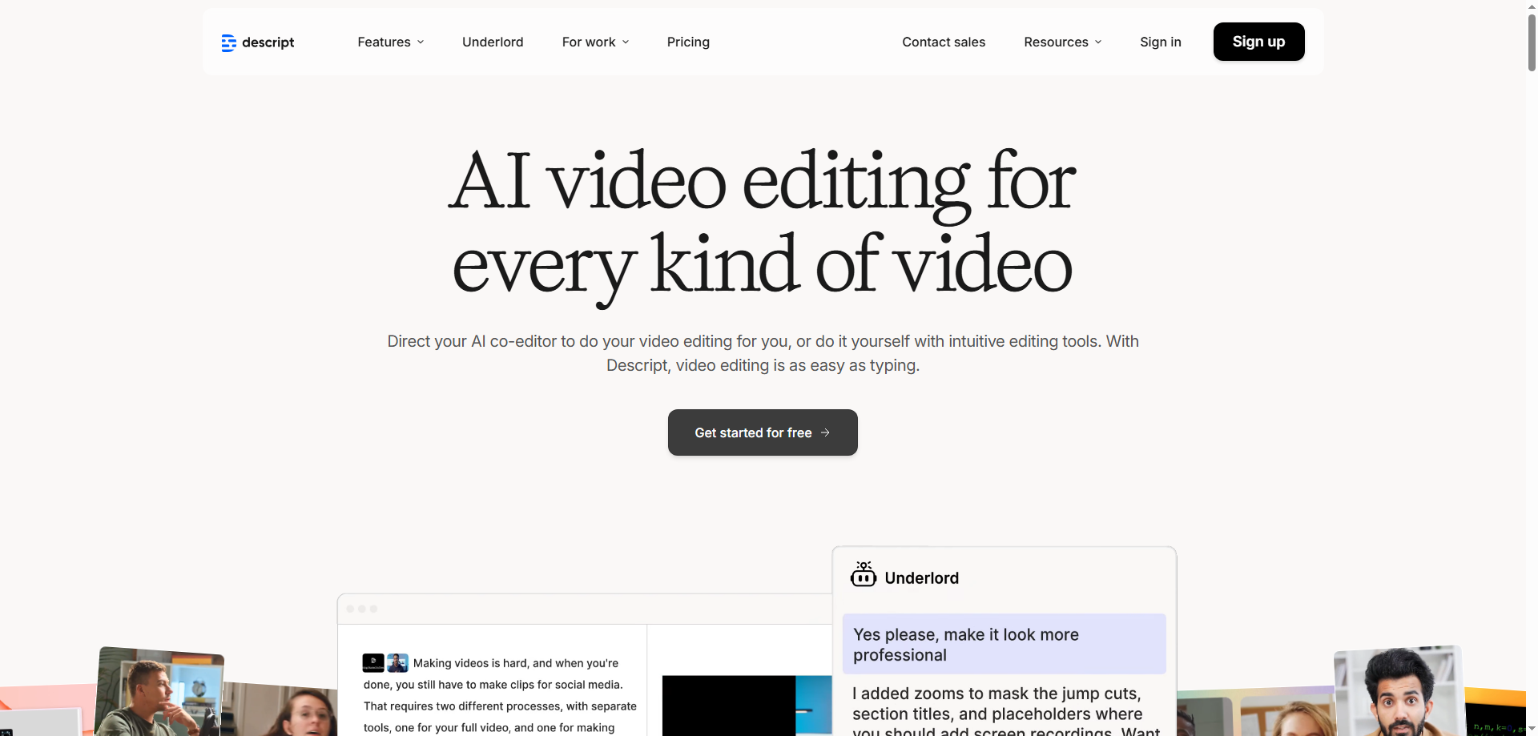
Task: Click the speaker avatar icon in the script
Action: point(397,663)
